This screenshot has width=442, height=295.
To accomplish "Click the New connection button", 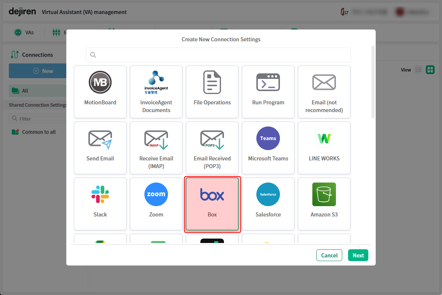I will click(38, 71).
